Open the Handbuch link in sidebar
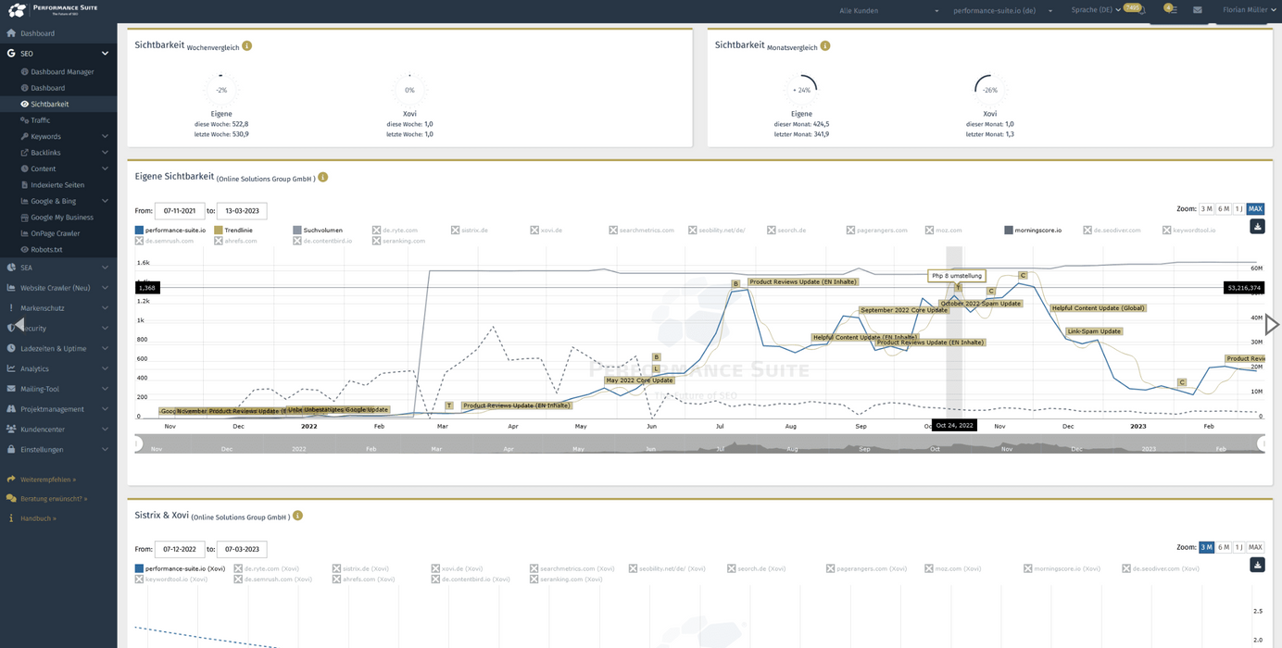 pos(37,518)
